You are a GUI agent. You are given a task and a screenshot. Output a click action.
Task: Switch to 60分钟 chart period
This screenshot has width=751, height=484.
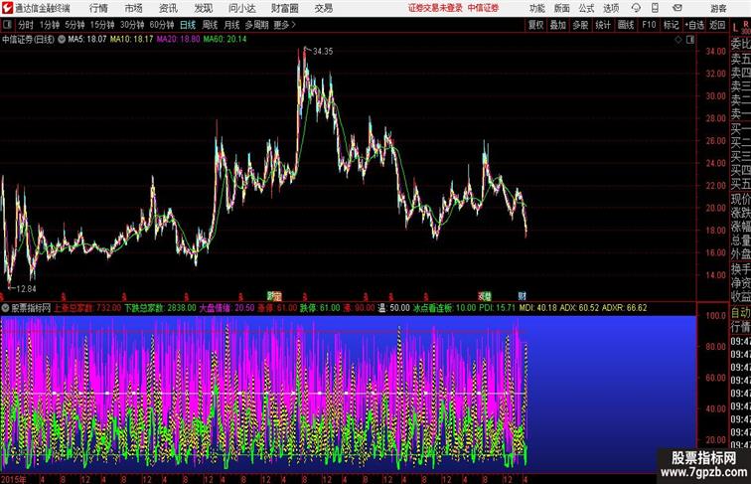point(162,25)
